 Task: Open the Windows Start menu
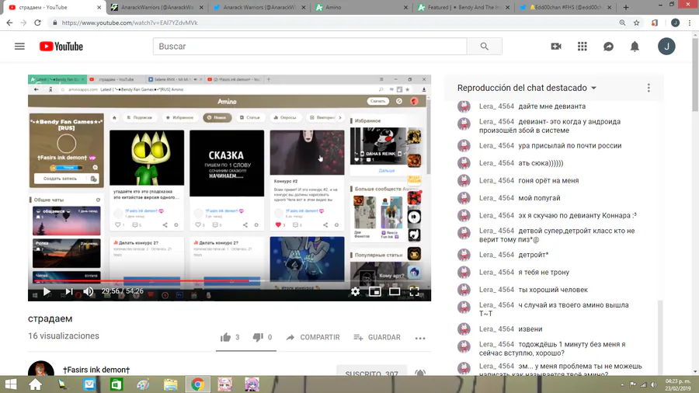tap(11, 384)
